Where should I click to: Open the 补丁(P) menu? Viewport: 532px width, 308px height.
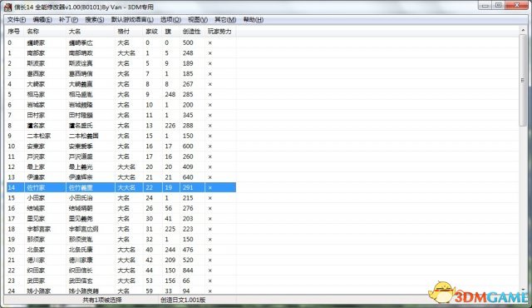(x=68, y=20)
